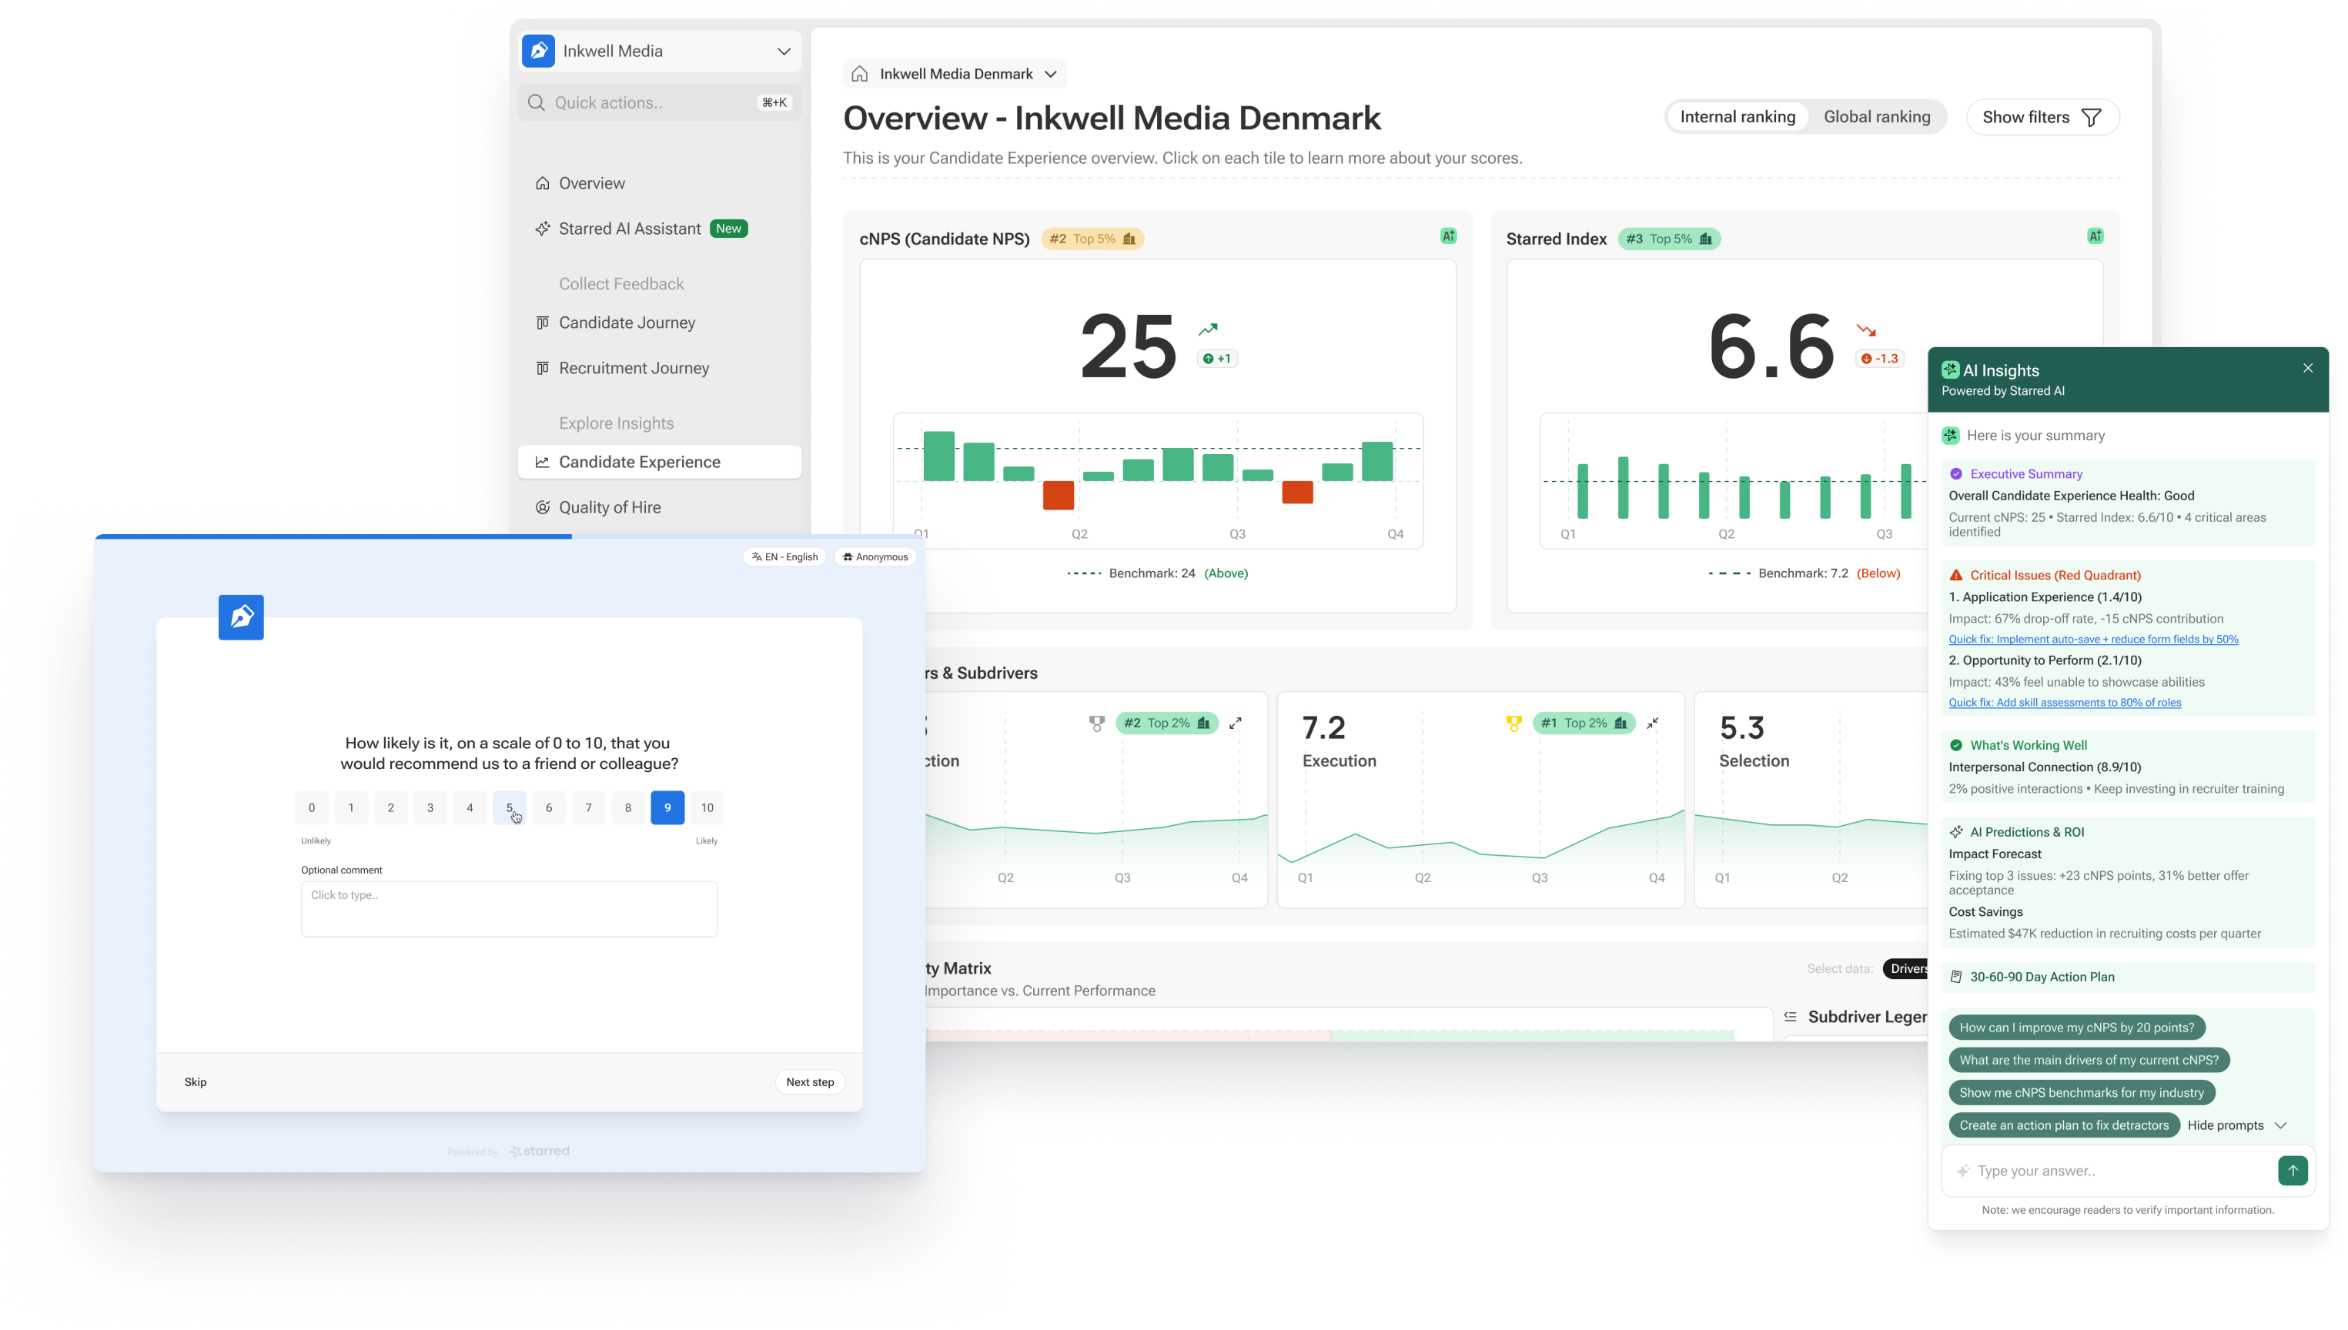Click the Candidate Journey board icon
The image size is (2348, 1330).
[543, 322]
